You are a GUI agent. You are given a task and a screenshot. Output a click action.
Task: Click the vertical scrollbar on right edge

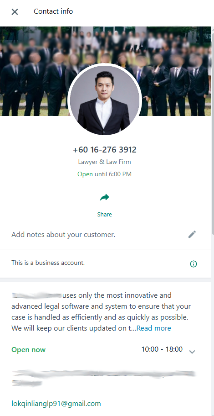pos(213,132)
